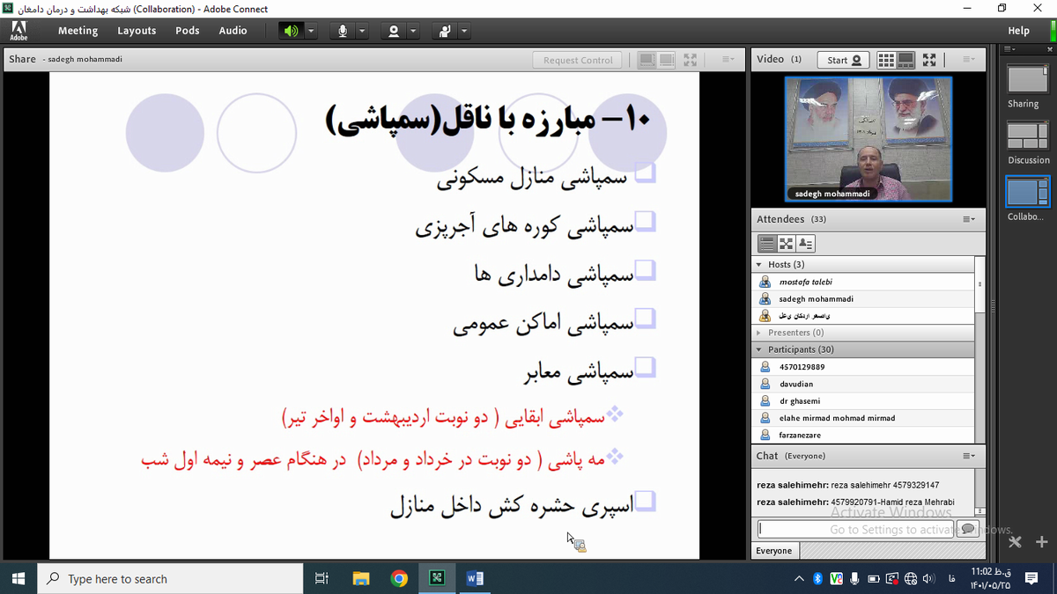Switch the Video pod to filmstrip layout
The image size is (1057, 594).
coord(906,60)
